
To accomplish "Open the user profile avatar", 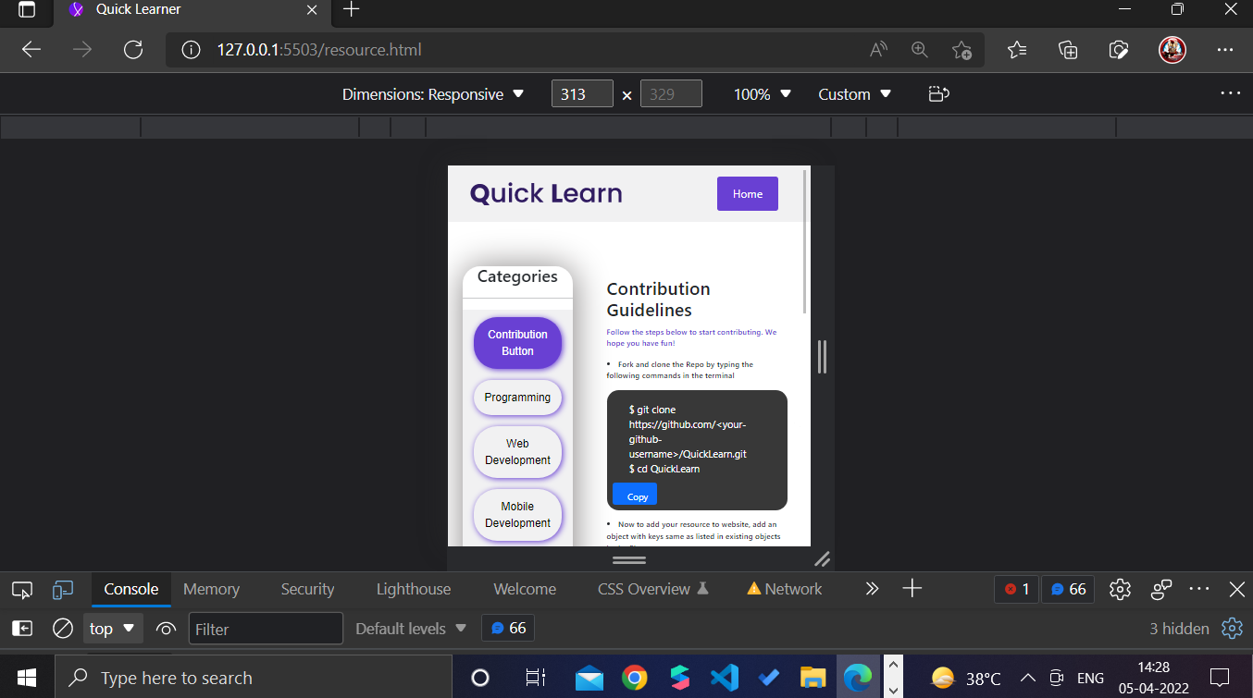I will click(1172, 50).
